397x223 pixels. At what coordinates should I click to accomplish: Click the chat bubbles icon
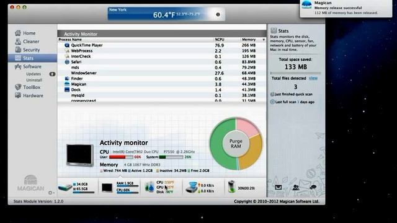pyautogui.click(x=313, y=187)
